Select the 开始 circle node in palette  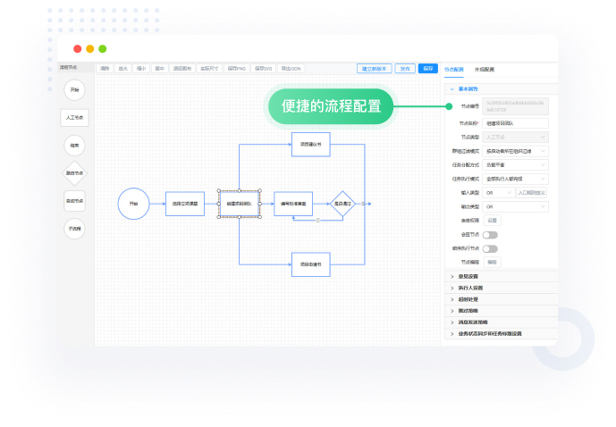tap(75, 90)
